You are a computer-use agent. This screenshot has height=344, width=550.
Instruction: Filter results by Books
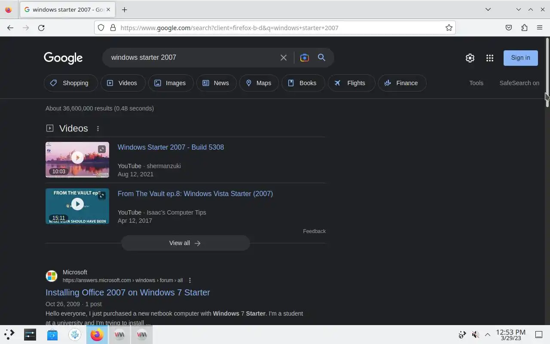click(303, 83)
